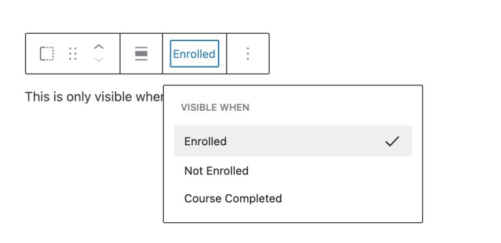The image size is (501, 243).
Task: Select the Enrolled option in the menu
Action: tap(293, 141)
